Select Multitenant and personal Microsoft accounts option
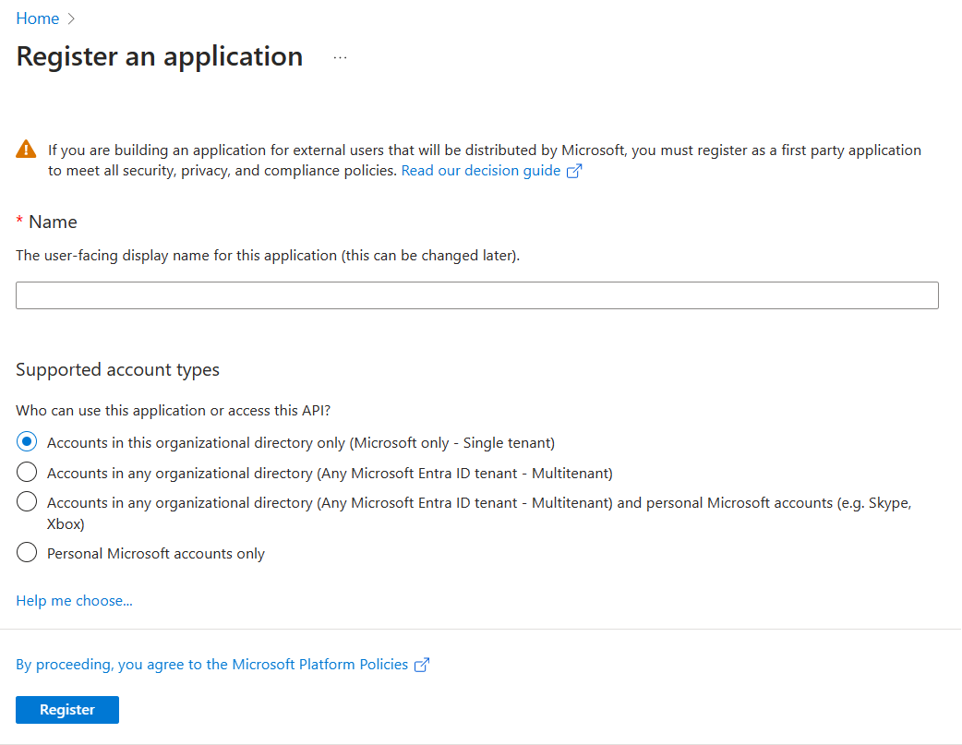 coord(27,501)
